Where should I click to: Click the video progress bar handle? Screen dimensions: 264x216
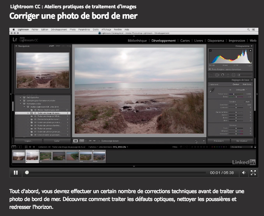coord(27,172)
